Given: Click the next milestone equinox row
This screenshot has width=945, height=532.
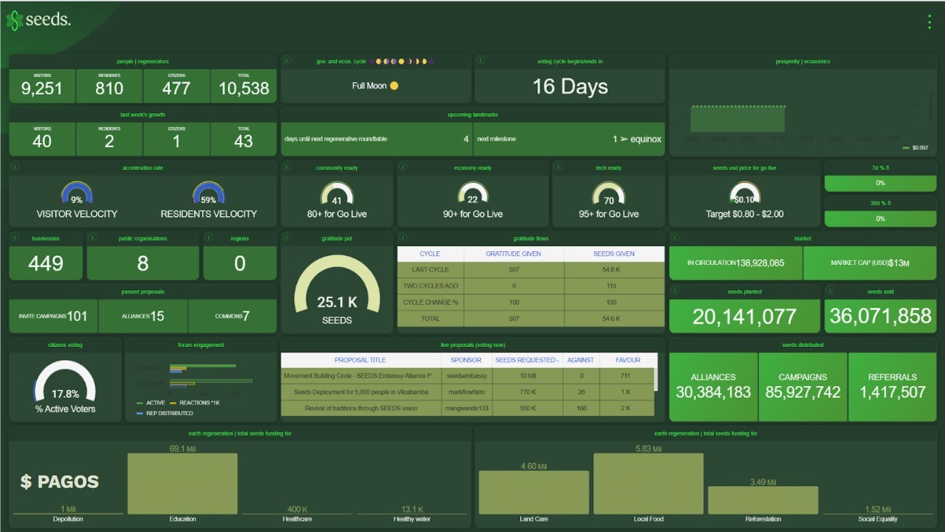Looking at the screenshot, I should pyautogui.click(x=569, y=139).
